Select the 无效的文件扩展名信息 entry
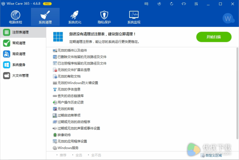This screenshot has width=239, height=160. (74, 70)
